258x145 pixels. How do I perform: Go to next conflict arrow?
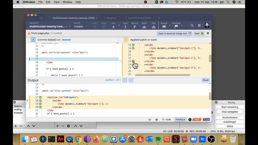(131, 80)
